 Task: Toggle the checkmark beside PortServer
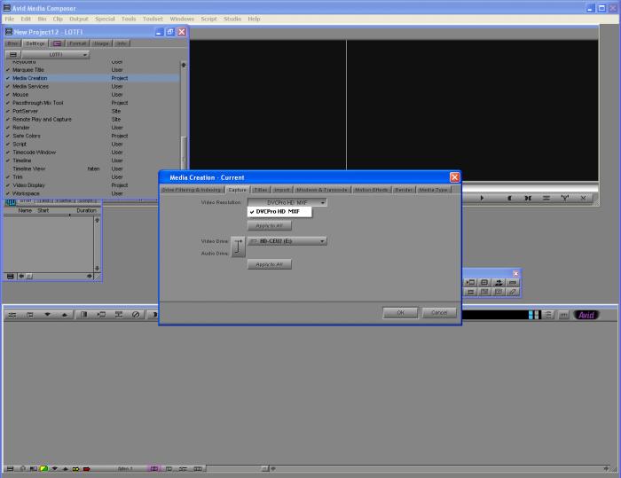pos(7,111)
